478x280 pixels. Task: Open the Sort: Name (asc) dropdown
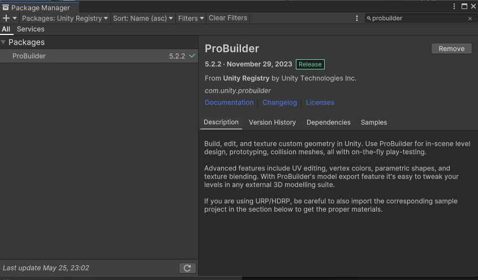coord(143,18)
